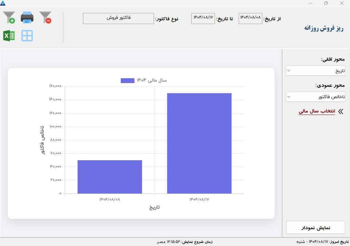Toggle the سال مالی ۱۴۰۴ legend label
The height and width of the screenshot is (246, 350).
(x=152, y=80)
